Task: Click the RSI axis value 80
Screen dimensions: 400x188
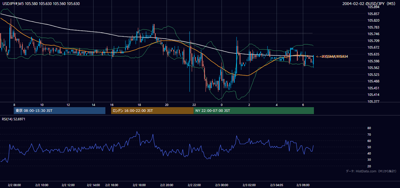Action: (369, 128)
